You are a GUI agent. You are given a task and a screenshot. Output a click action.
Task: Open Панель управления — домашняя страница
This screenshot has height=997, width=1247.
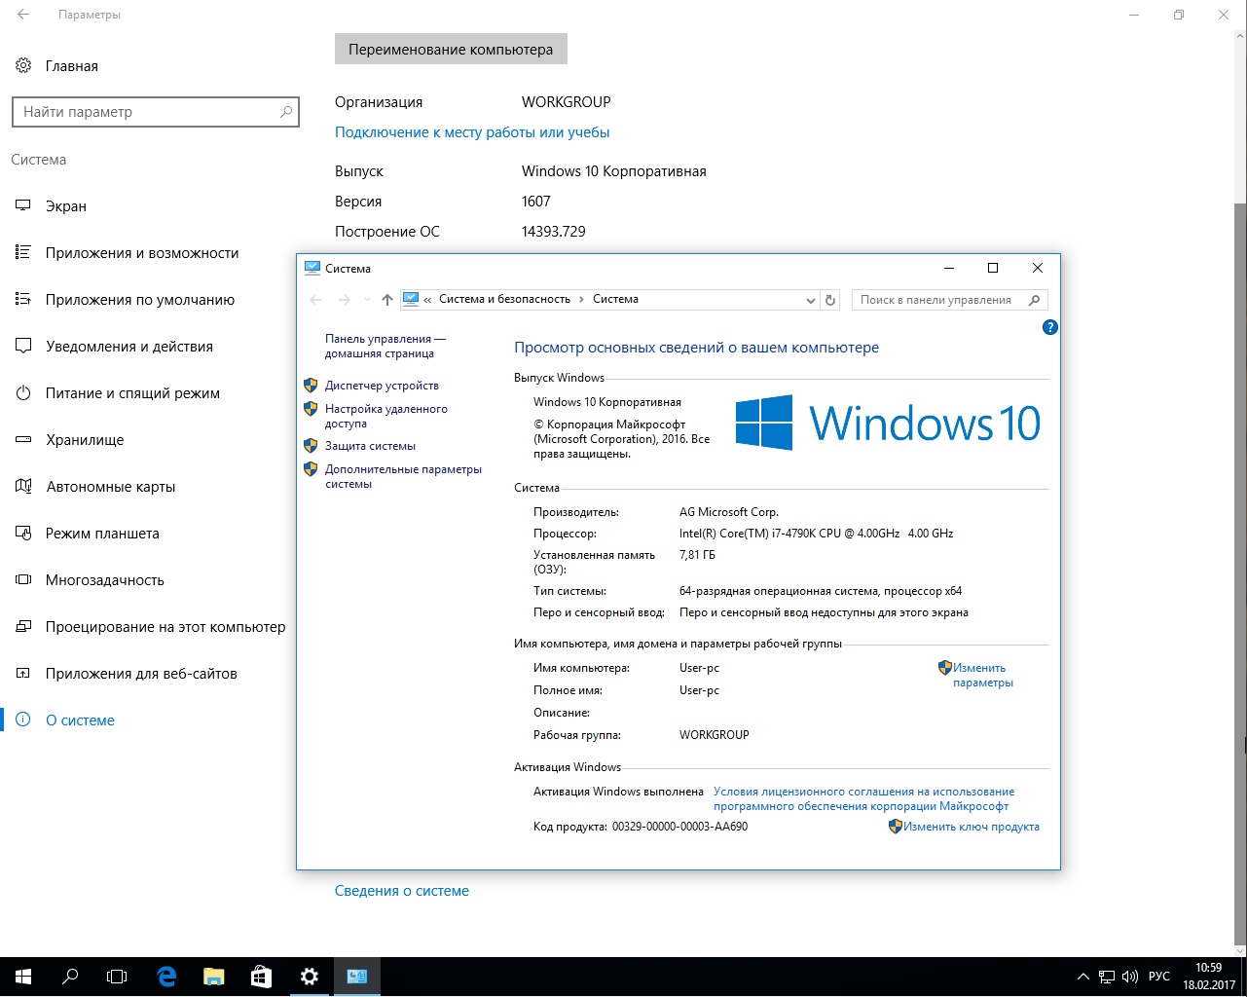point(385,346)
